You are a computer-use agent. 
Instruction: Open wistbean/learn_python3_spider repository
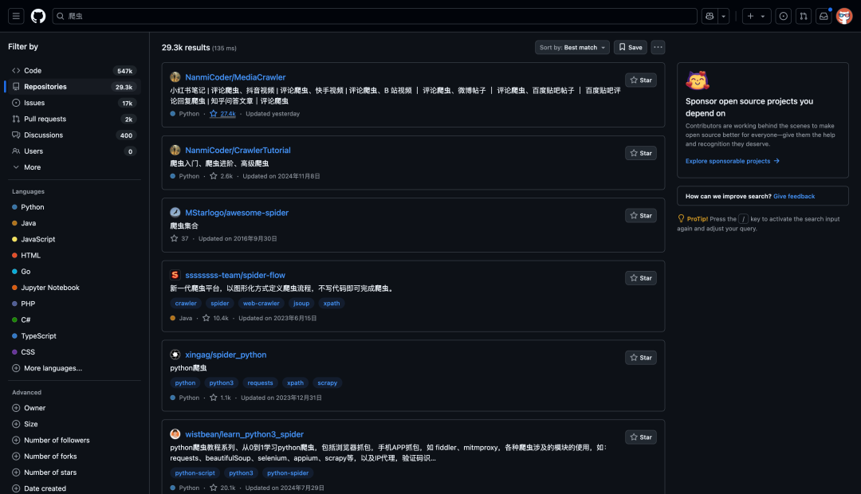(x=245, y=435)
